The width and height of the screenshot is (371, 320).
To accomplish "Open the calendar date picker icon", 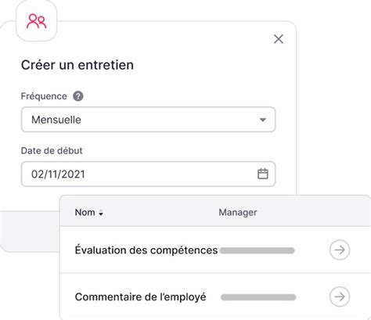I will click(x=263, y=174).
